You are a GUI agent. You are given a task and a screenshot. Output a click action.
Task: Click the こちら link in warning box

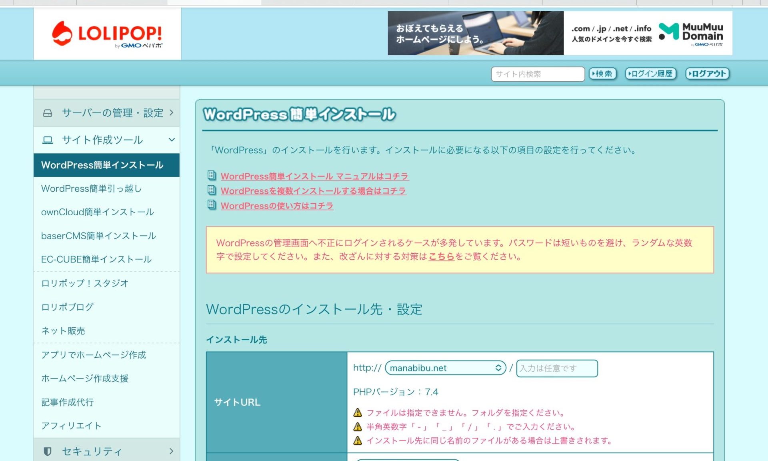[441, 257]
